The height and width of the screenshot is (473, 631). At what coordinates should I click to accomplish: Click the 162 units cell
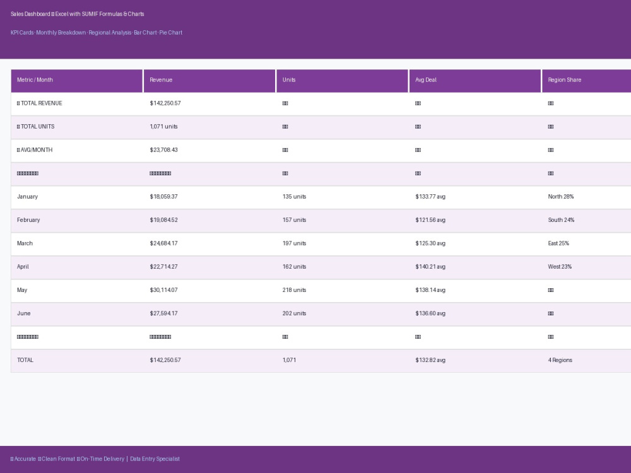coord(343,267)
